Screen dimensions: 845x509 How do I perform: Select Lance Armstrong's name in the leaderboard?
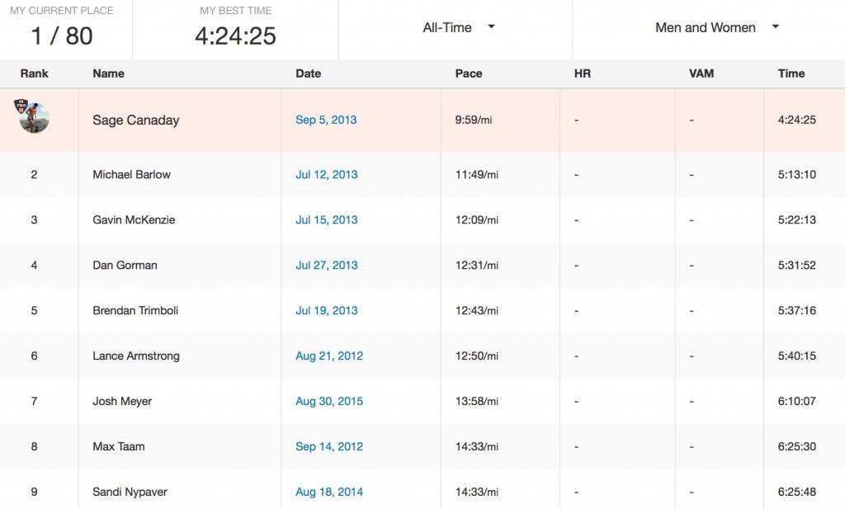pos(135,356)
